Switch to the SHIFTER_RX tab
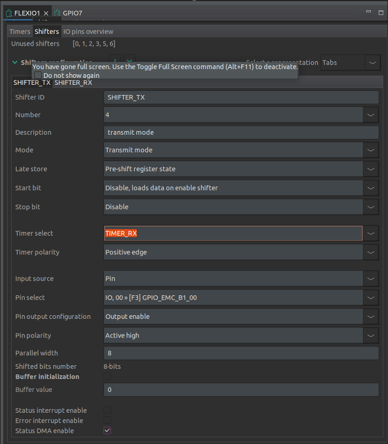The height and width of the screenshot is (444, 388). click(x=73, y=83)
